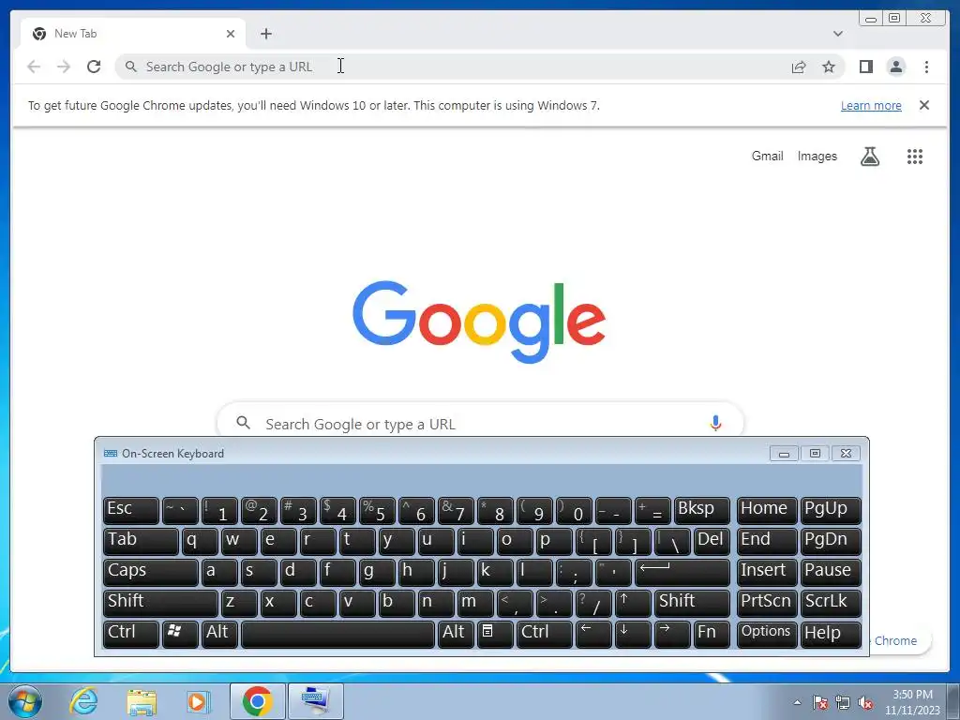Reload the page in Chrome

(x=94, y=67)
